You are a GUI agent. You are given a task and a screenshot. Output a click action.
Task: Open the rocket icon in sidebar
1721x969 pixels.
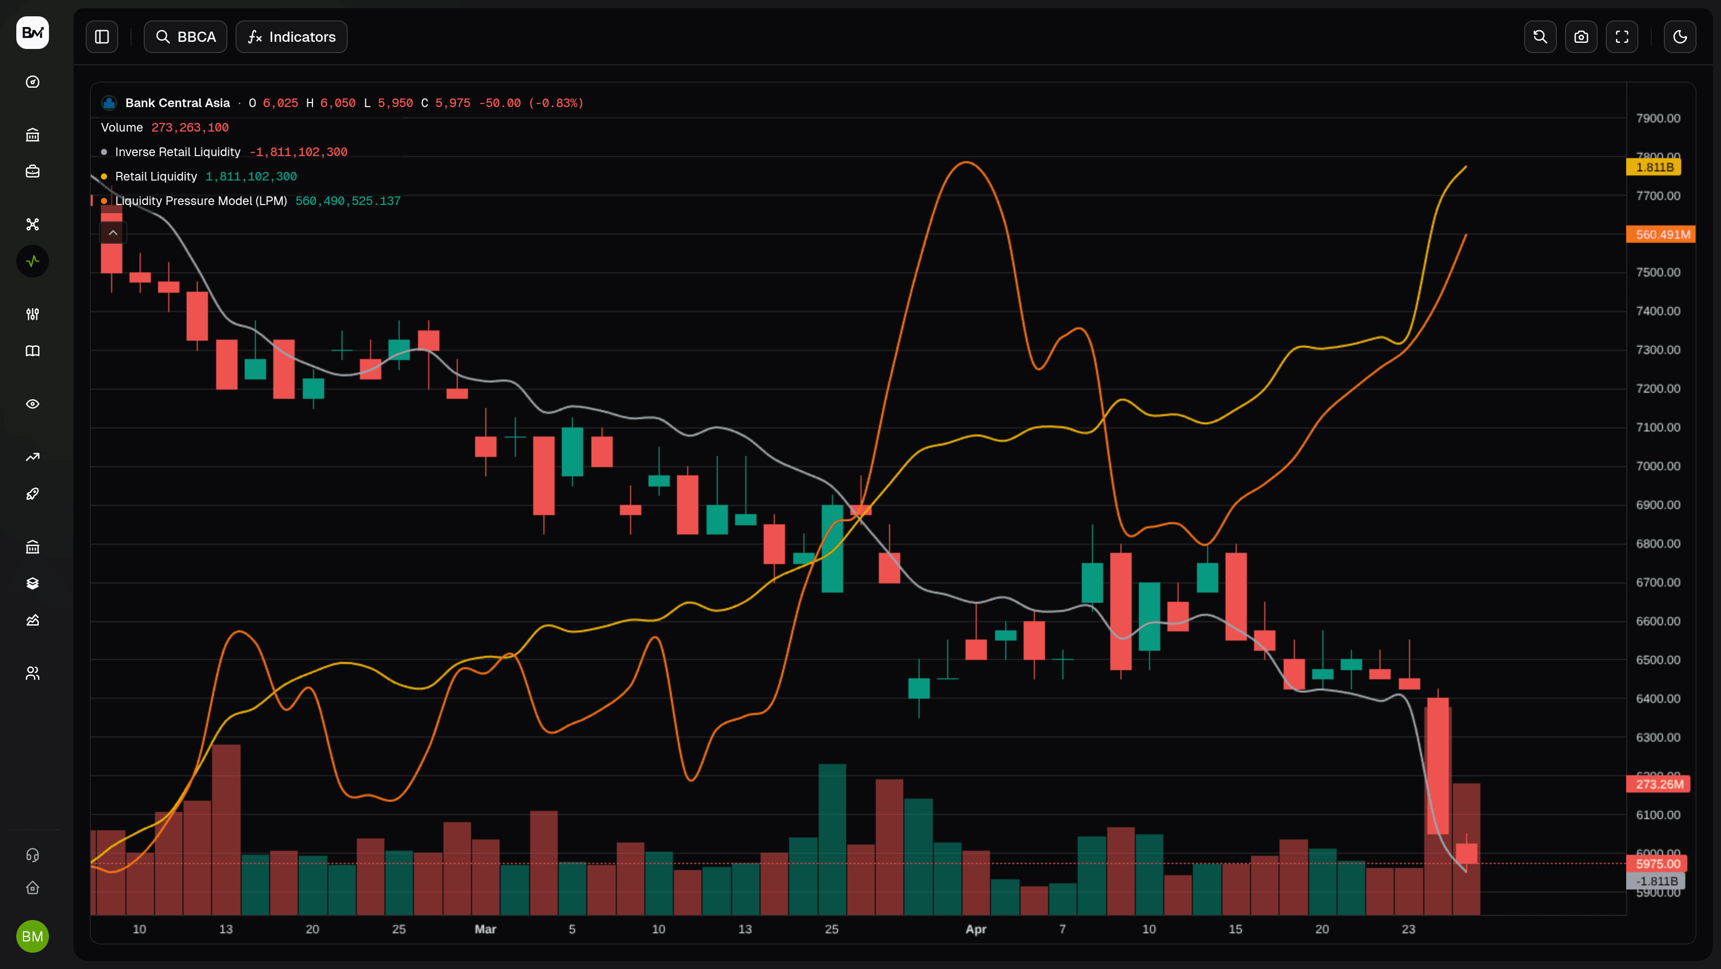pyautogui.click(x=33, y=494)
